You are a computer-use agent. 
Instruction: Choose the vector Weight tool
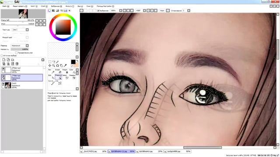click(x=65, y=72)
